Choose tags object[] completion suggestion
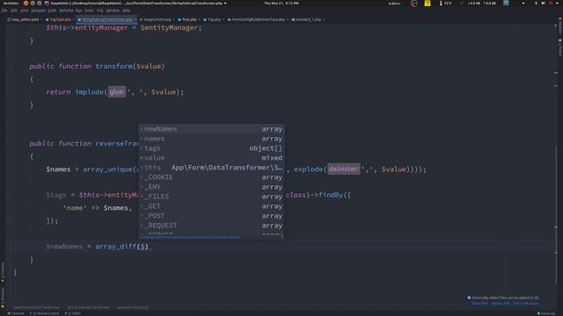Image resolution: width=563 pixels, height=316 pixels. (x=212, y=148)
